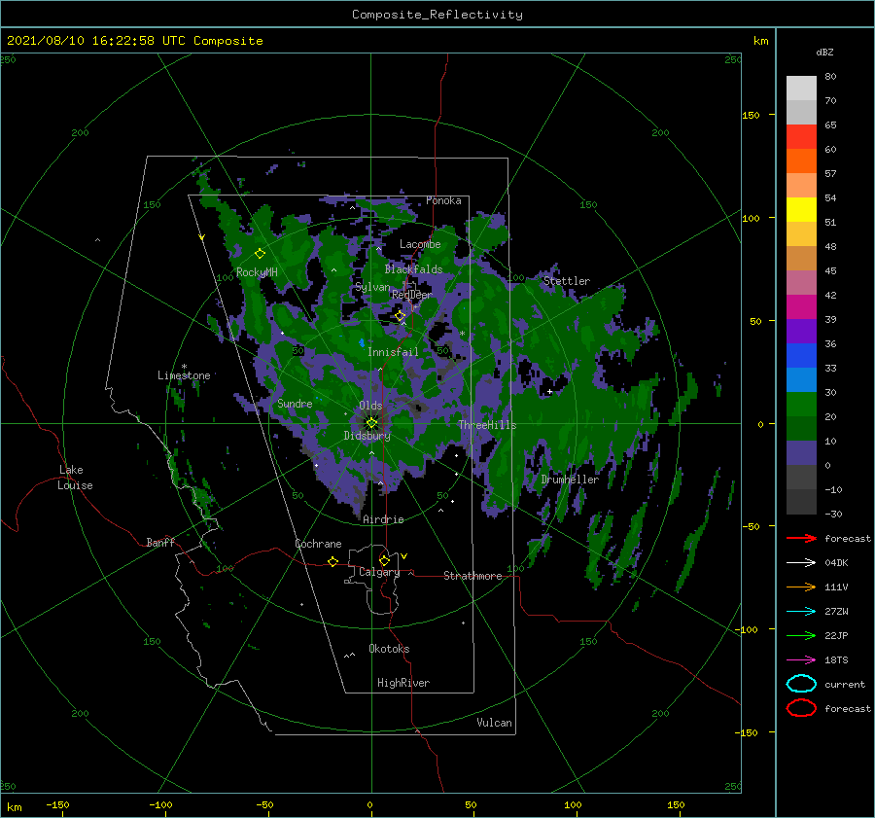Image resolution: width=875 pixels, height=818 pixels.
Task: Click the Sylvan label
Action: pos(372,287)
